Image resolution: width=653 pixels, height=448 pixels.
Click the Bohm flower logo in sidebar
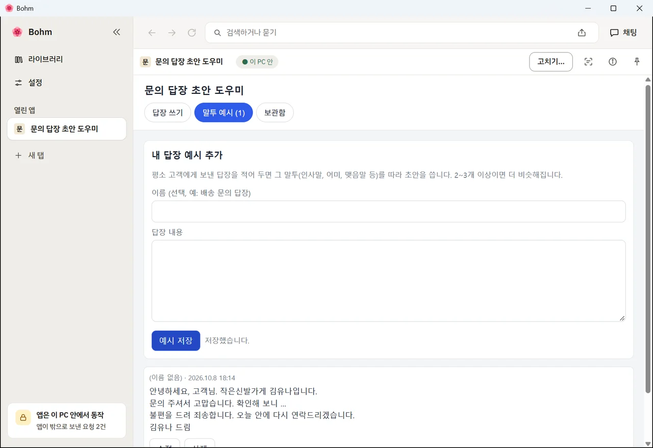(17, 32)
